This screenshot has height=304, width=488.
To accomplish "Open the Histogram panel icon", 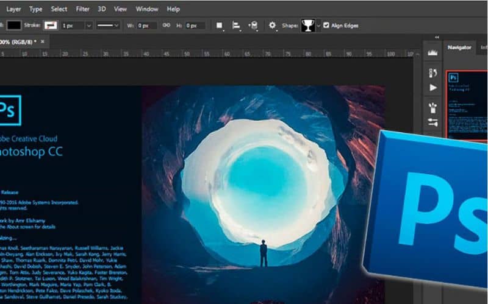I will 433,54.
